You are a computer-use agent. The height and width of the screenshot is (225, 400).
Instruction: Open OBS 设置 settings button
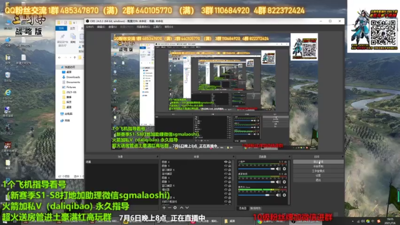point(318,176)
